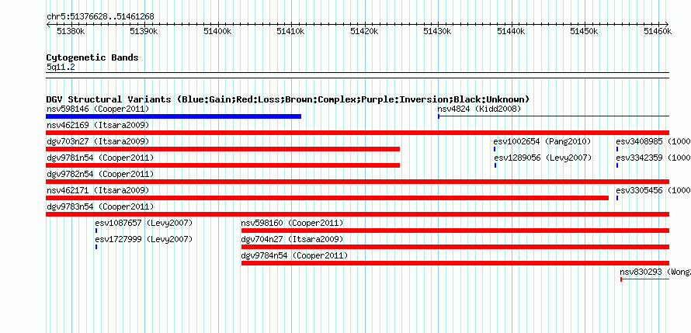This screenshot has width=691, height=333.
Task: Click the red bar under dgv704n27
Action: (455, 247)
